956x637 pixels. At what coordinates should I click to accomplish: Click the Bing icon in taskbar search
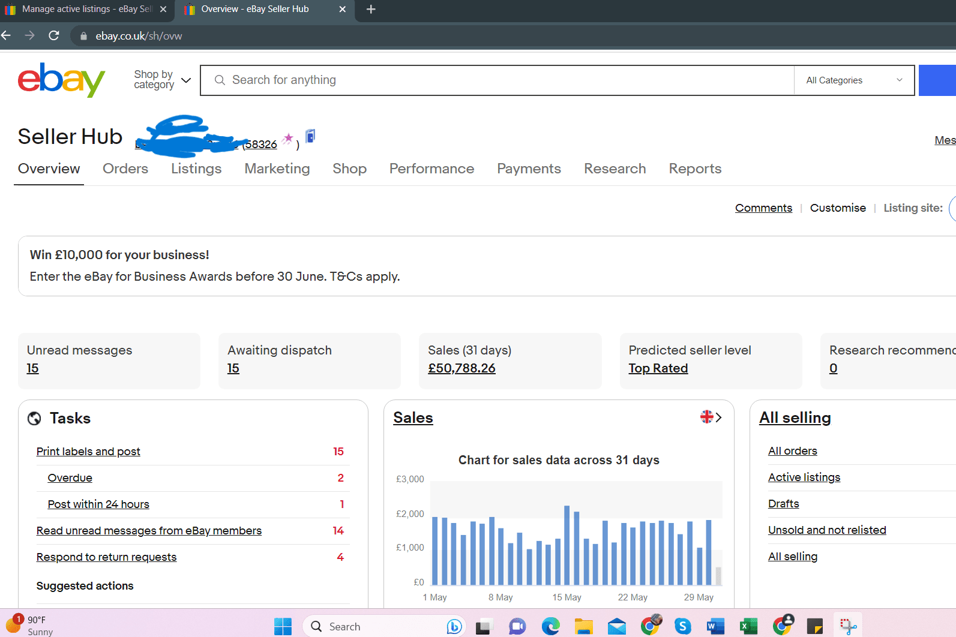[x=454, y=626]
